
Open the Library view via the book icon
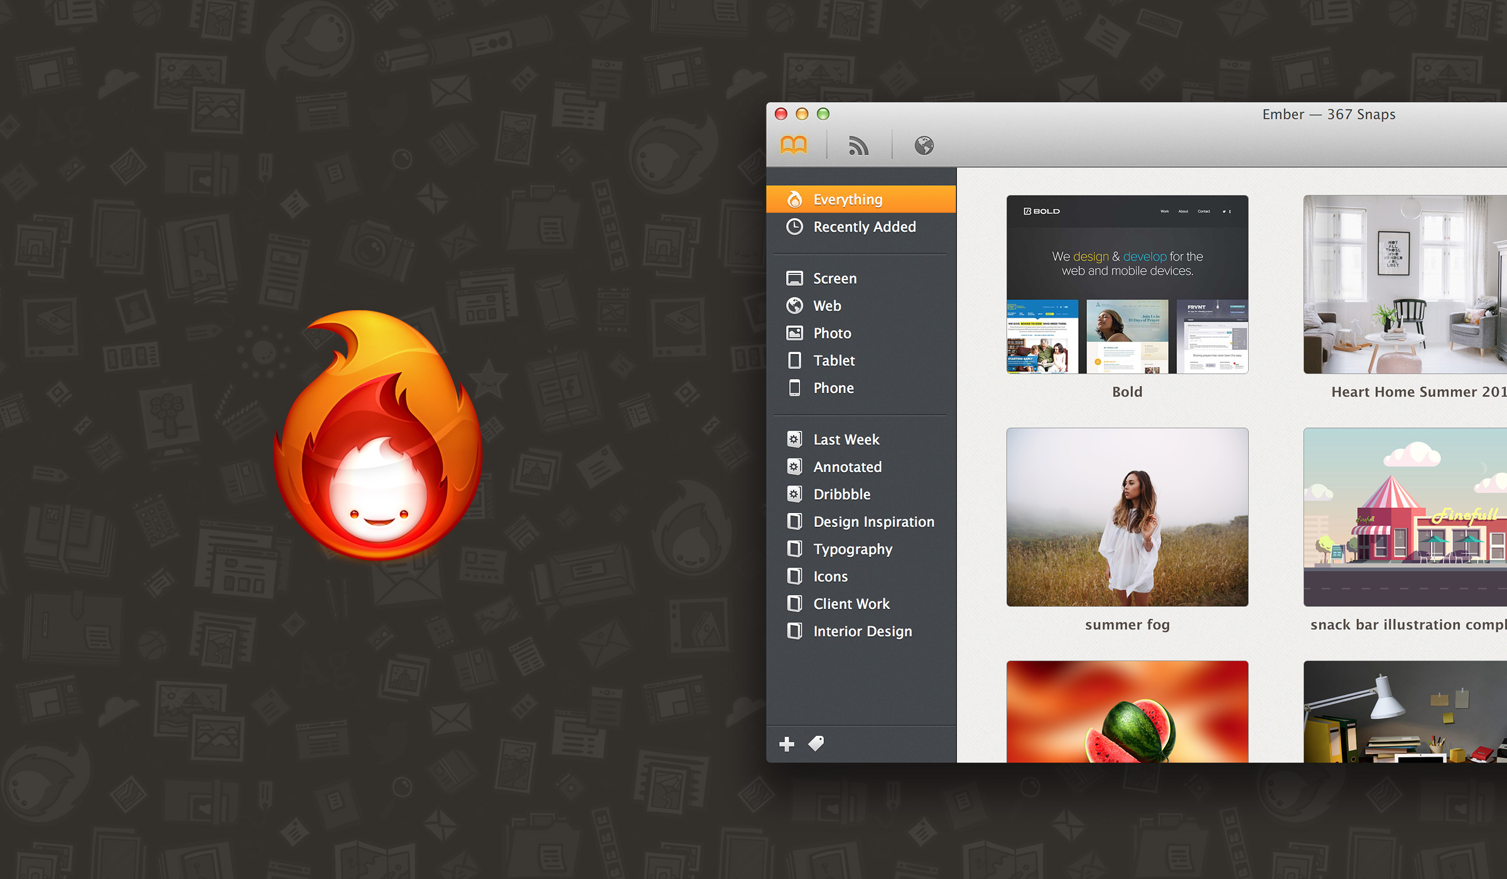(x=795, y=144)
